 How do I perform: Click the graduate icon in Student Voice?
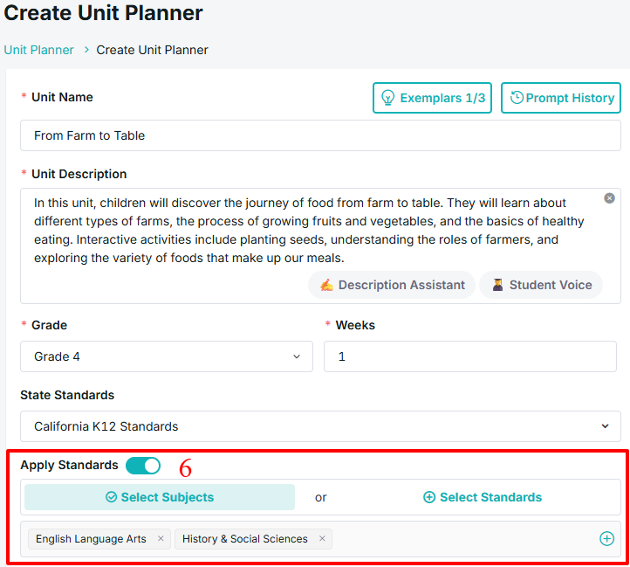click(x=498, y=285)
